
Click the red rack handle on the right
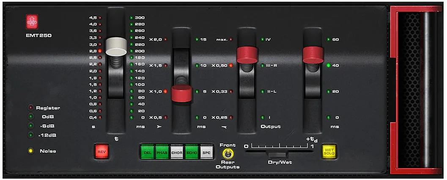click(416, 90)
